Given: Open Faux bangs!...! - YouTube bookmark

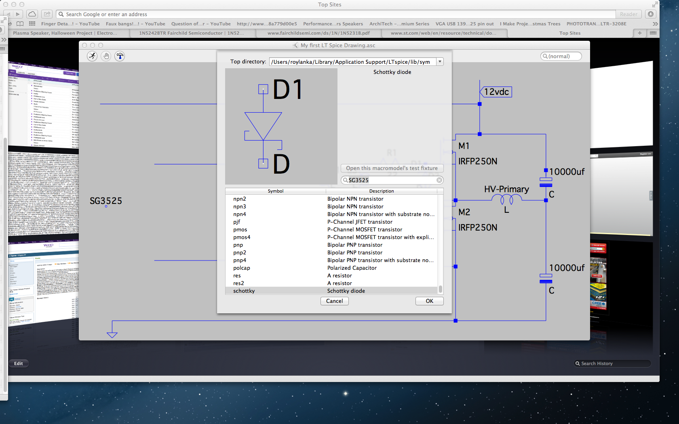Looking at the screenshot, I should point(135,24).
